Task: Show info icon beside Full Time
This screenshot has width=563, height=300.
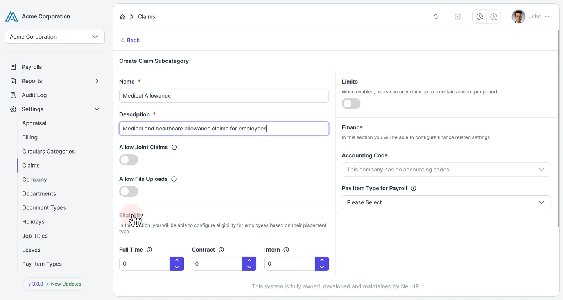Action: [149, 250]
